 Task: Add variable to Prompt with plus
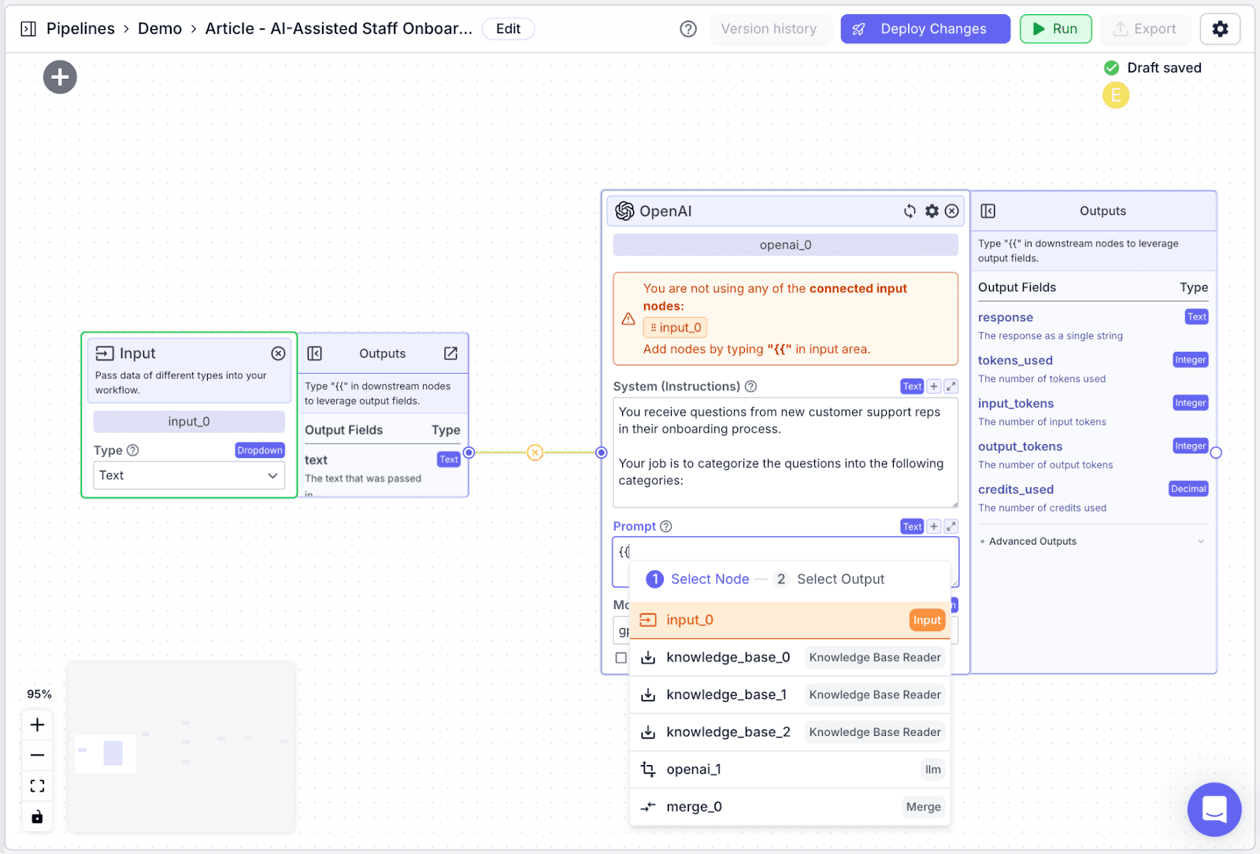pyautogui.click(x=933, y=527)
